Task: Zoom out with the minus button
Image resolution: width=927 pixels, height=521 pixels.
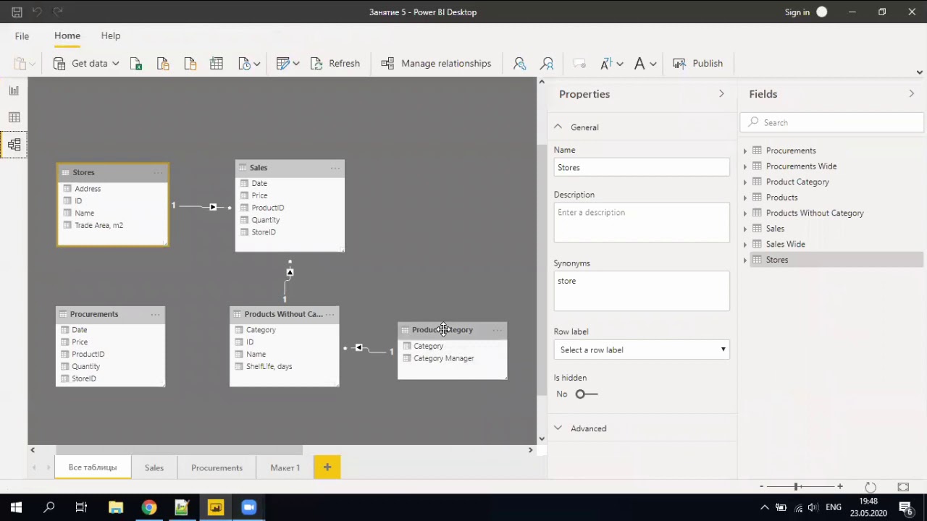Action: 761,487
